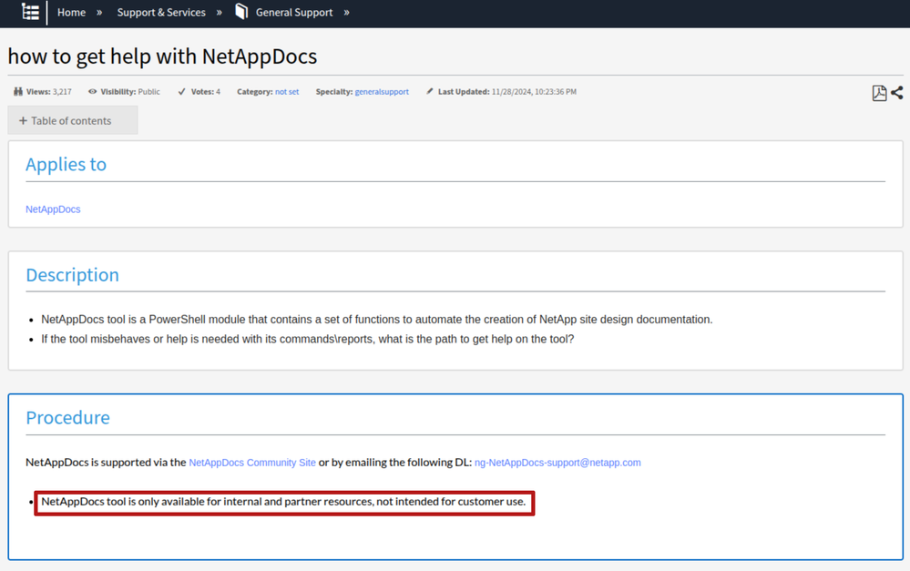Open the site navigation menu icon
Viewport: 910px width, 571px height.
[30, 12]
